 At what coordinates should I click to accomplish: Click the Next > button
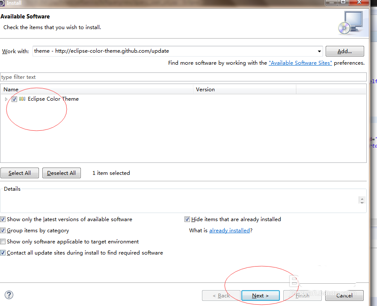coord(260,296)
